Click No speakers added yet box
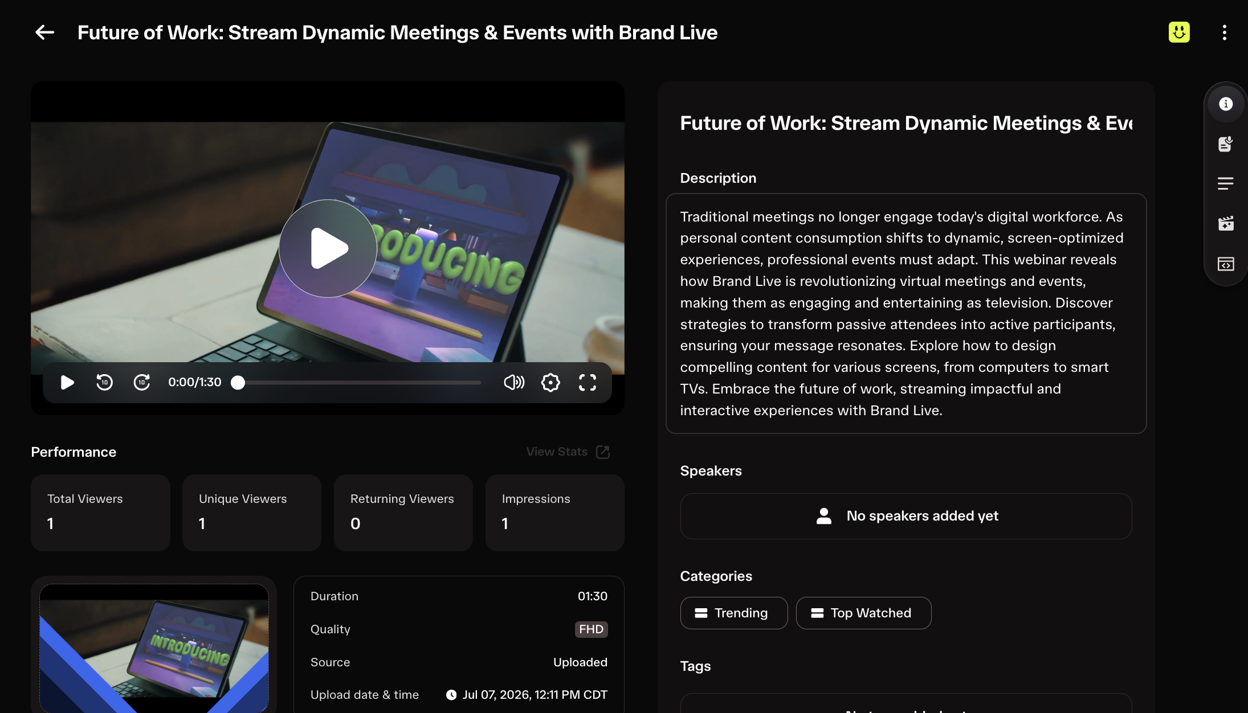Screen dimensions: 1248x713 coord(906,516)
